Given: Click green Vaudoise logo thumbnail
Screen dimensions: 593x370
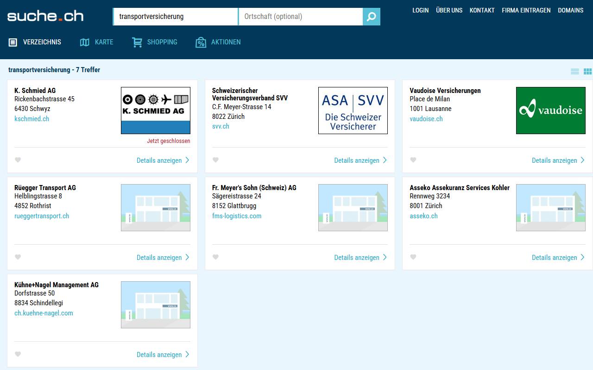Looking at the screenshot, I should click(551, 111).
